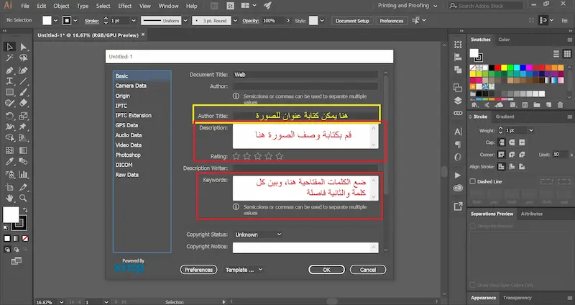Select the Direct Selection tool
This screenshot has width=575, height=305.
pyautogui.click(x=24, y=47)
